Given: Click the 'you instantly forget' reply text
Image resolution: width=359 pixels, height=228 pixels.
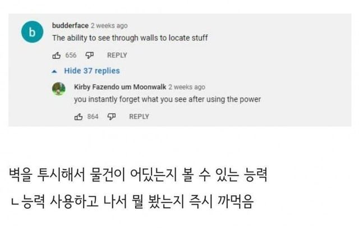Looking at the screenshot, I should [167, 100].
